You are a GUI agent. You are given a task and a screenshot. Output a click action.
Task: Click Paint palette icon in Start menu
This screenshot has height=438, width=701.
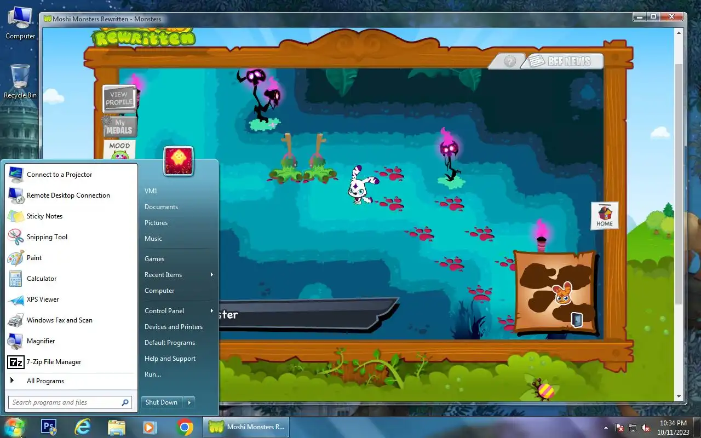pyautogui.click(x=16, y=258)
